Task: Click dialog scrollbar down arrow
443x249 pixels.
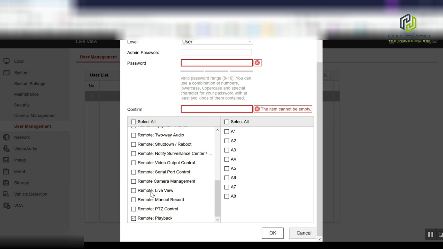Action: pos(319,239)
